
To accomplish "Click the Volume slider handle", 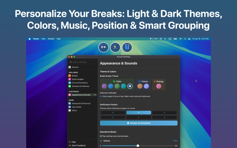I will (138, 146).
